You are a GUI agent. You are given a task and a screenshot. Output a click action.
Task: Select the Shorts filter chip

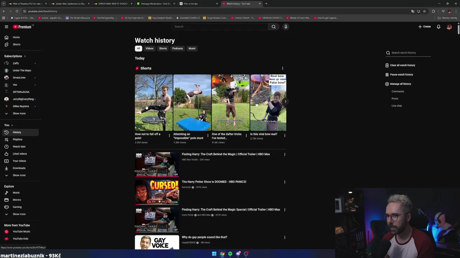point(163,48)
